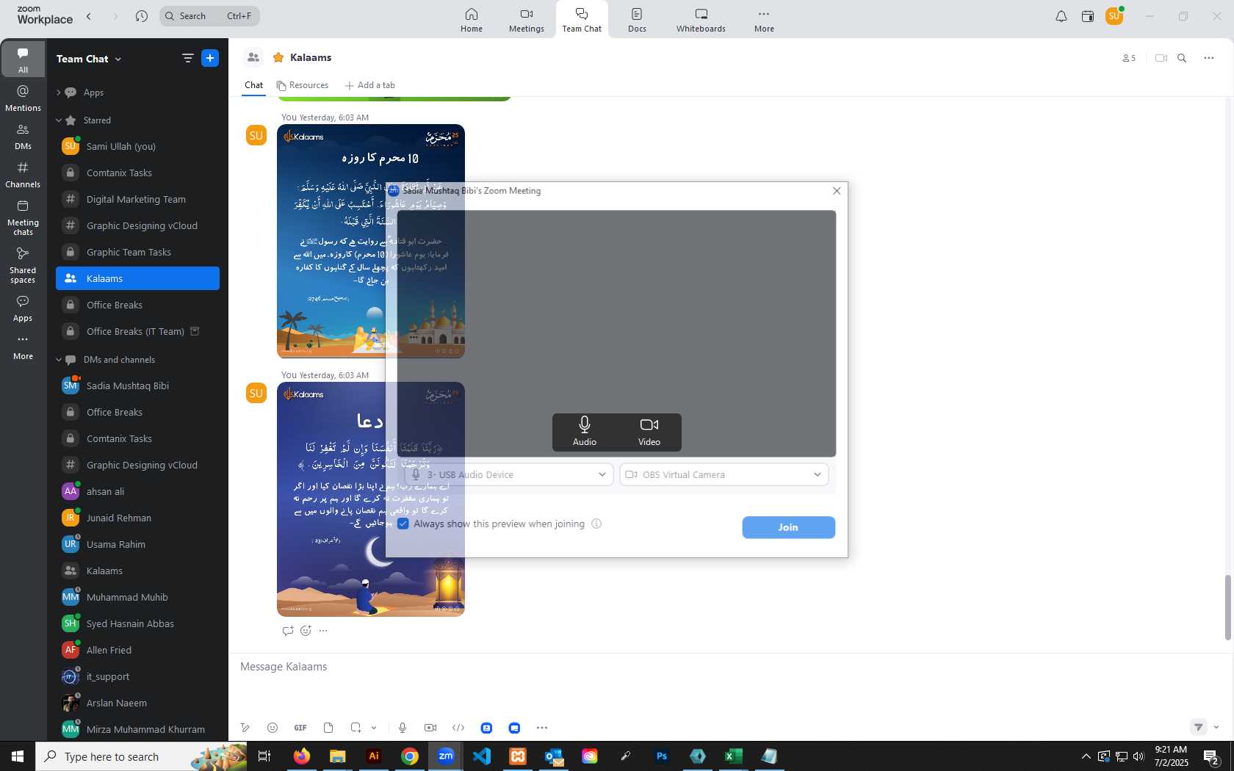Collapse the DMs and channels section
The height and width of the screenshot is (771, 1234).
click(x=59, y=360)
